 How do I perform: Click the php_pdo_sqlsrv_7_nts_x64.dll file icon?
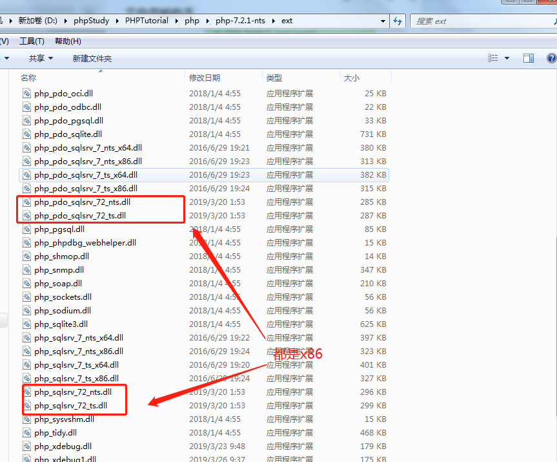26,147
